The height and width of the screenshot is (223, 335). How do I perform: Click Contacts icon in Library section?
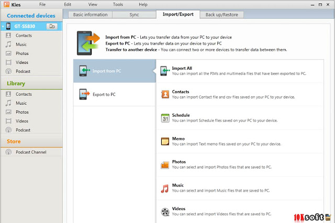[8, 94]
